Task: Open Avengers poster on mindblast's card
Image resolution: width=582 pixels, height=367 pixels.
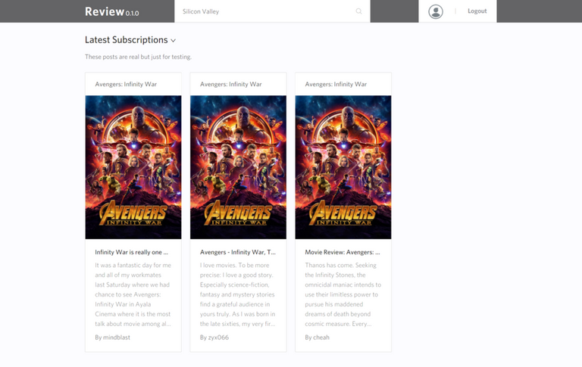Action: [133, 166]
